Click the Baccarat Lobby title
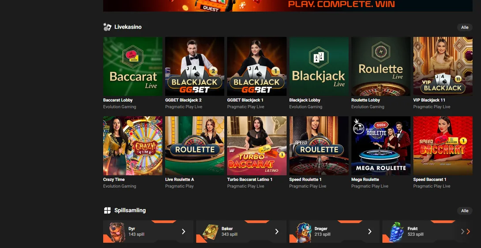The image size is (481, 248). [118, 100]
